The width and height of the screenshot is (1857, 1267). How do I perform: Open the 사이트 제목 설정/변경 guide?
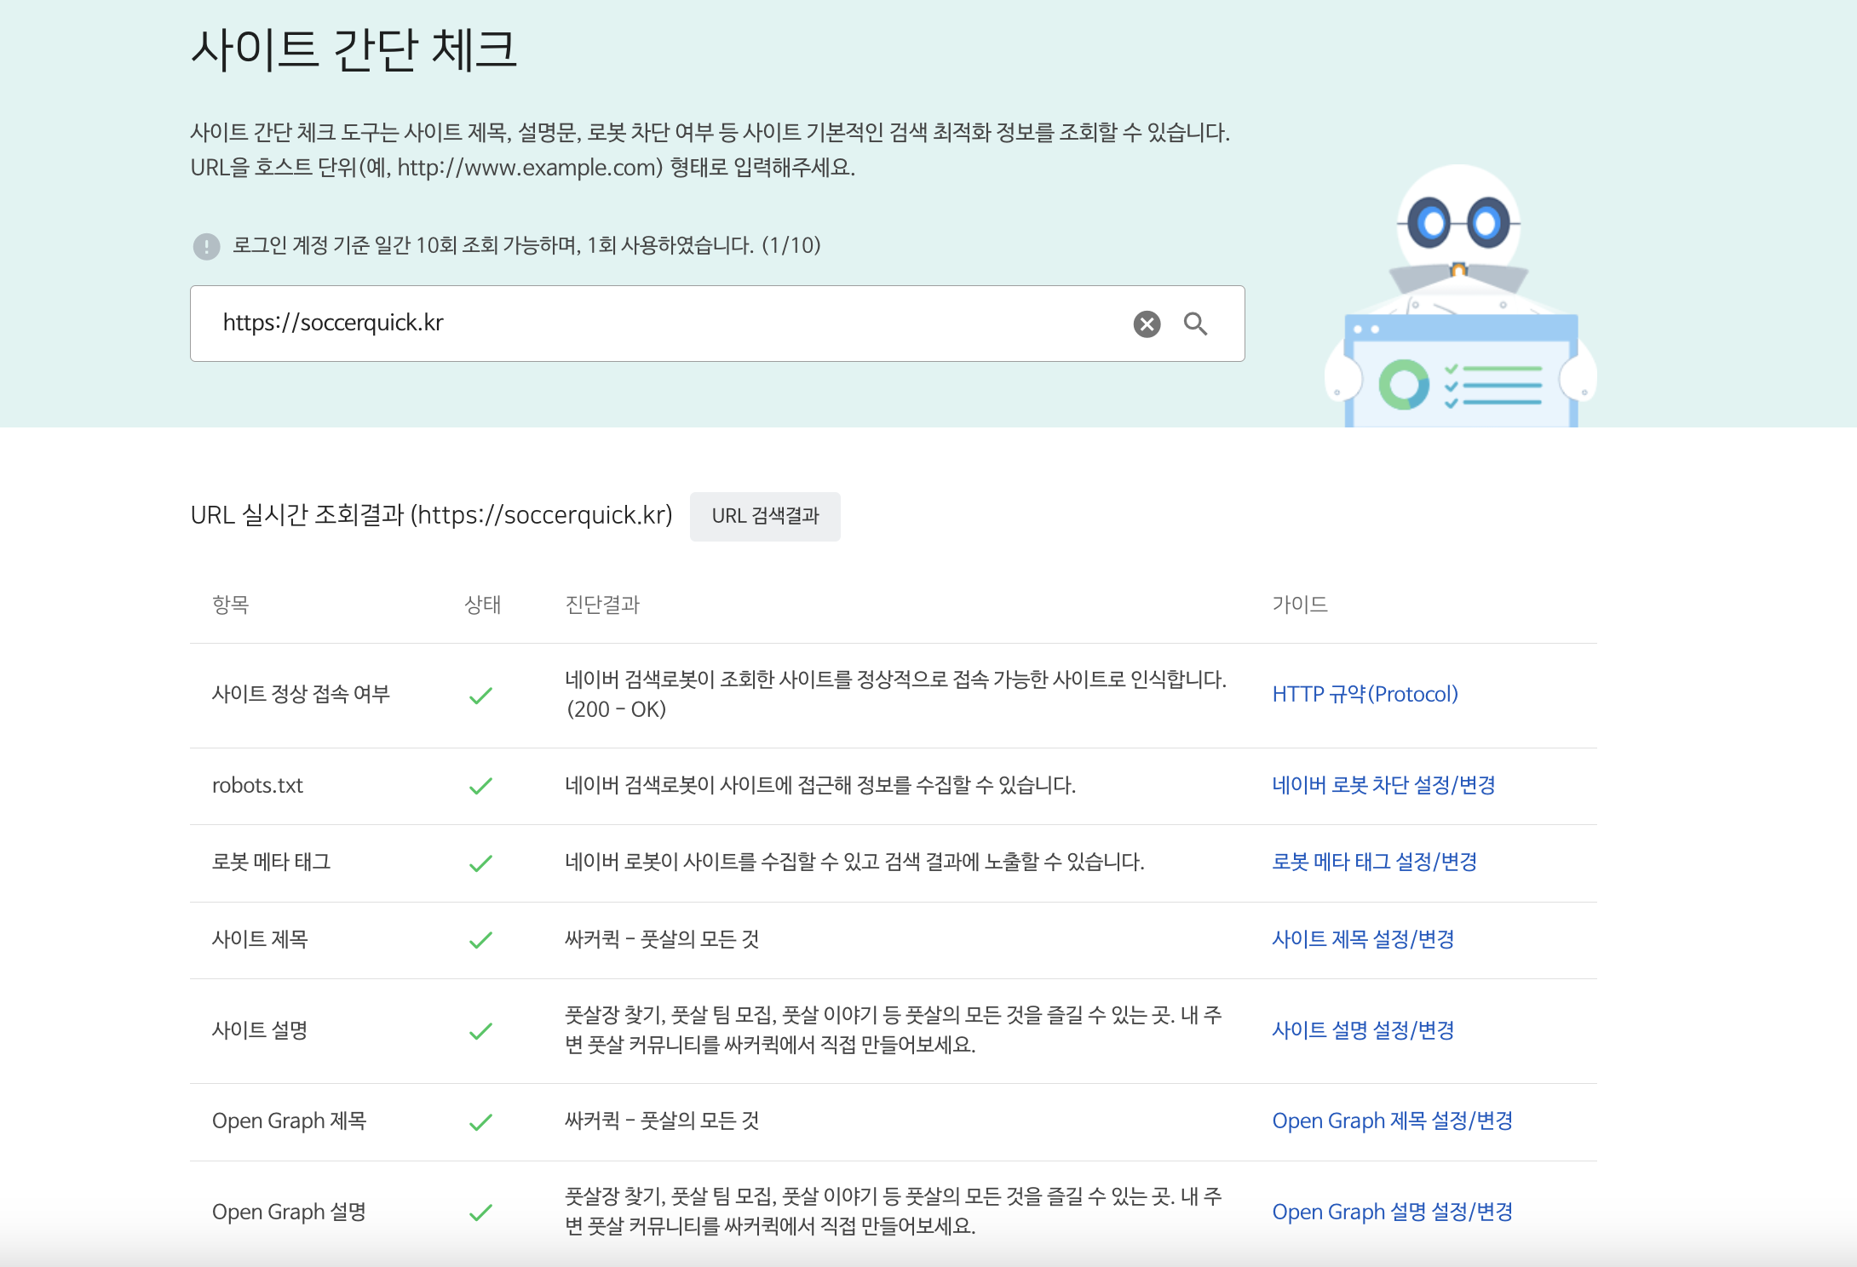(x=1360, y=939)
